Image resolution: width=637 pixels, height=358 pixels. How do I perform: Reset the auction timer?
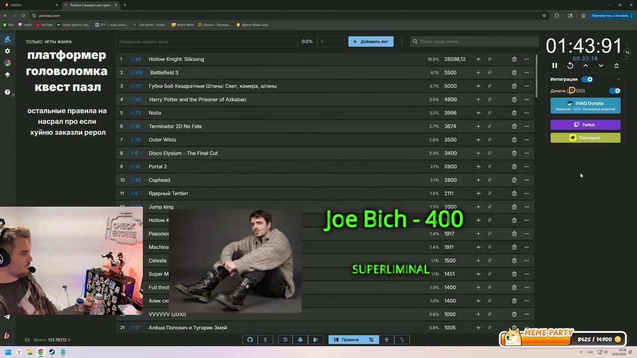coord(570,66)
